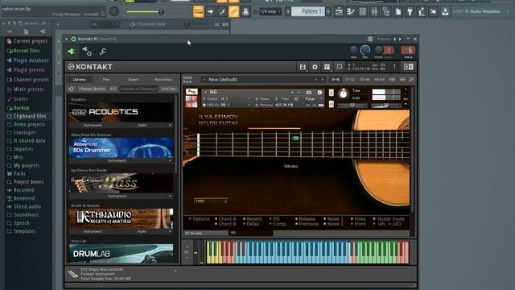Toggle the Chord A option
Image resolution: width=515 pixels, height=290 pixels.
225,218
